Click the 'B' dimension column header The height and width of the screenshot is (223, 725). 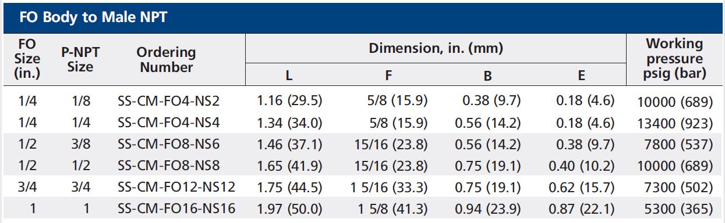(x=487, y=75)
